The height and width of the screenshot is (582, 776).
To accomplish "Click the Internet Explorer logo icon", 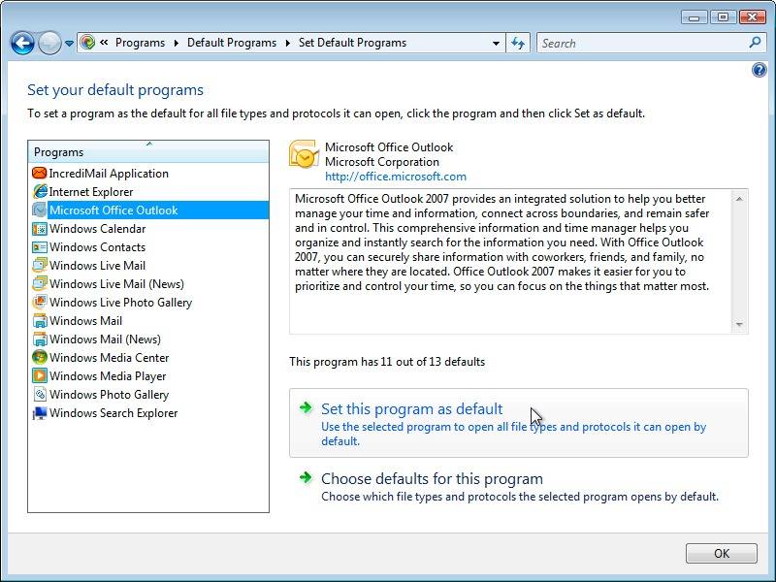I will 40,191.
